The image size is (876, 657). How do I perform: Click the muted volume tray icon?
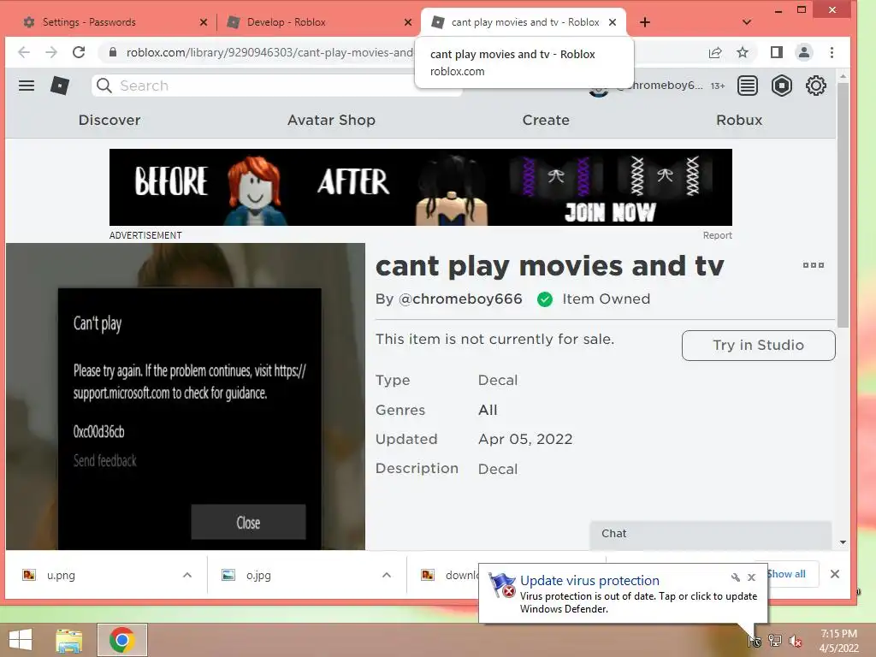click(796, 641)
